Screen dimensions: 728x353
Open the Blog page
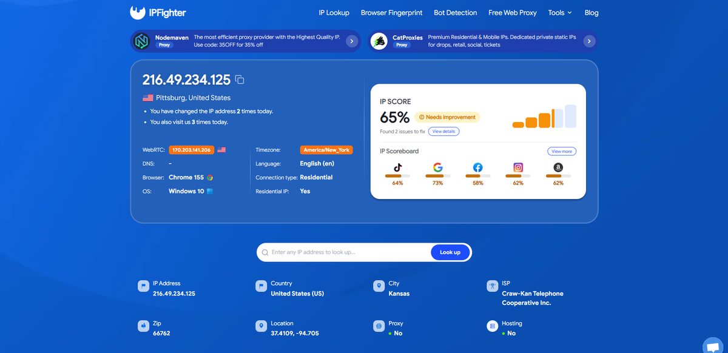pyautogui.click(x=591, y=13)
